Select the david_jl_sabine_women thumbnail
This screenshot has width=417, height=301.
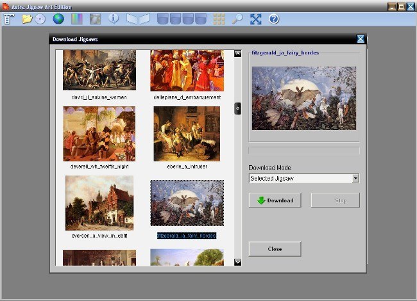(99, 70)
